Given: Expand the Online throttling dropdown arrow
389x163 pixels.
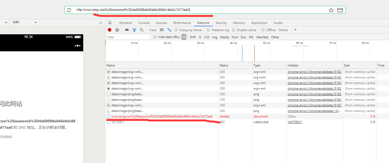Looking at the screenshot, I should [295, 30].
